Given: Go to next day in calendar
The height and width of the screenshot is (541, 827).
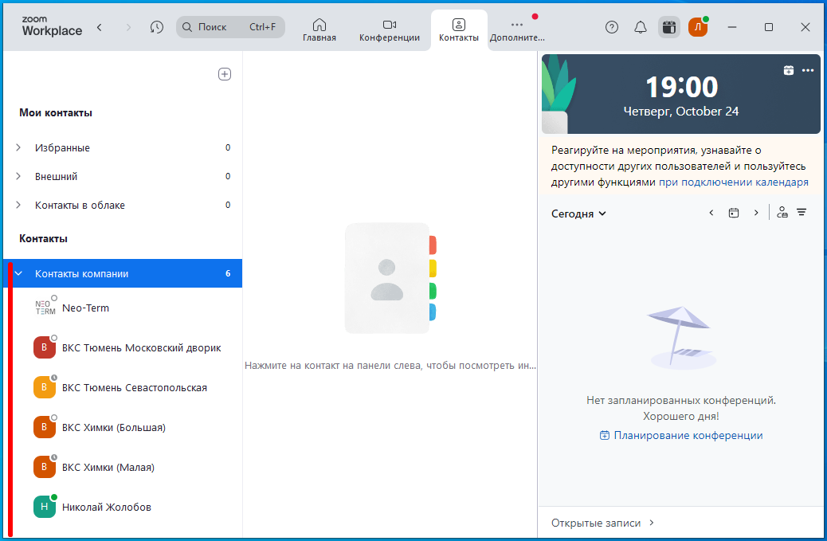Looking at the screenshot, I should pyautogui.click(x=756, y=213).
